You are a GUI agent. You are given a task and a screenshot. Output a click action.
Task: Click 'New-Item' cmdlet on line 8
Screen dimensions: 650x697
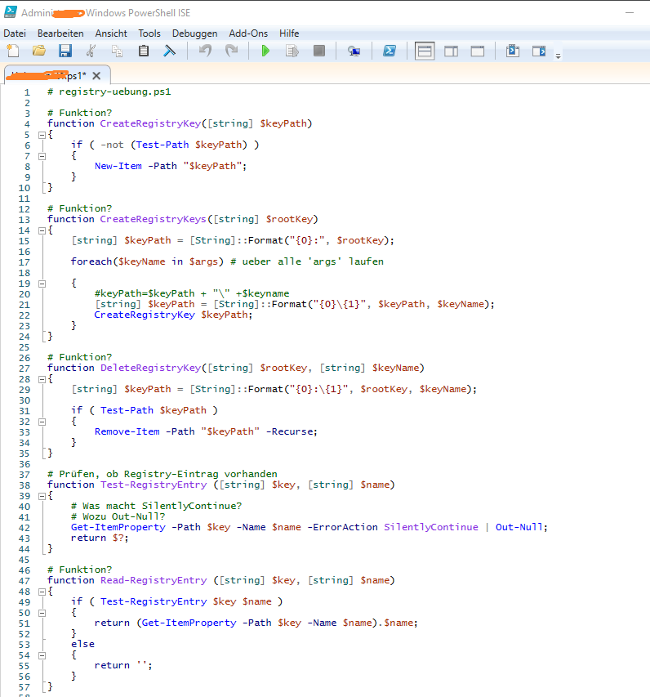[x=118, y=166]
